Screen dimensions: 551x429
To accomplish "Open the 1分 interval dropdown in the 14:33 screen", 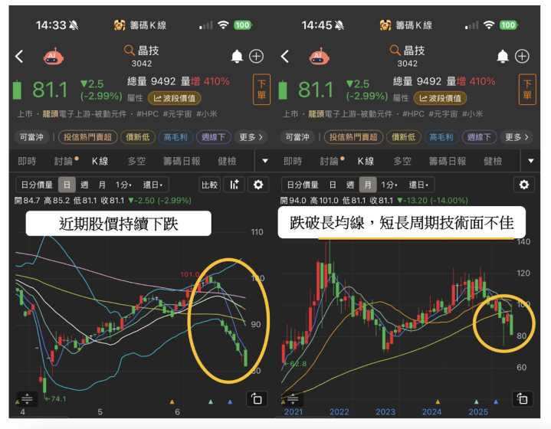I will (x=123, y=185).
